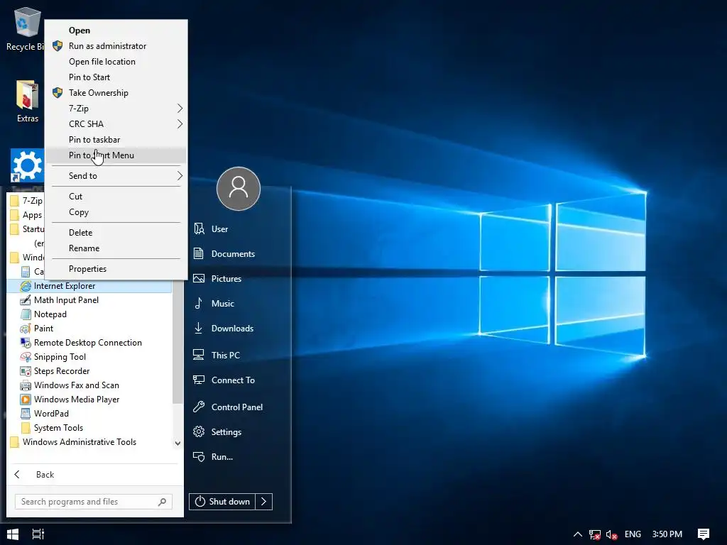Open the Action Center notification icon
This screenshot has height=545, width=727.
[x=704, y=534]
